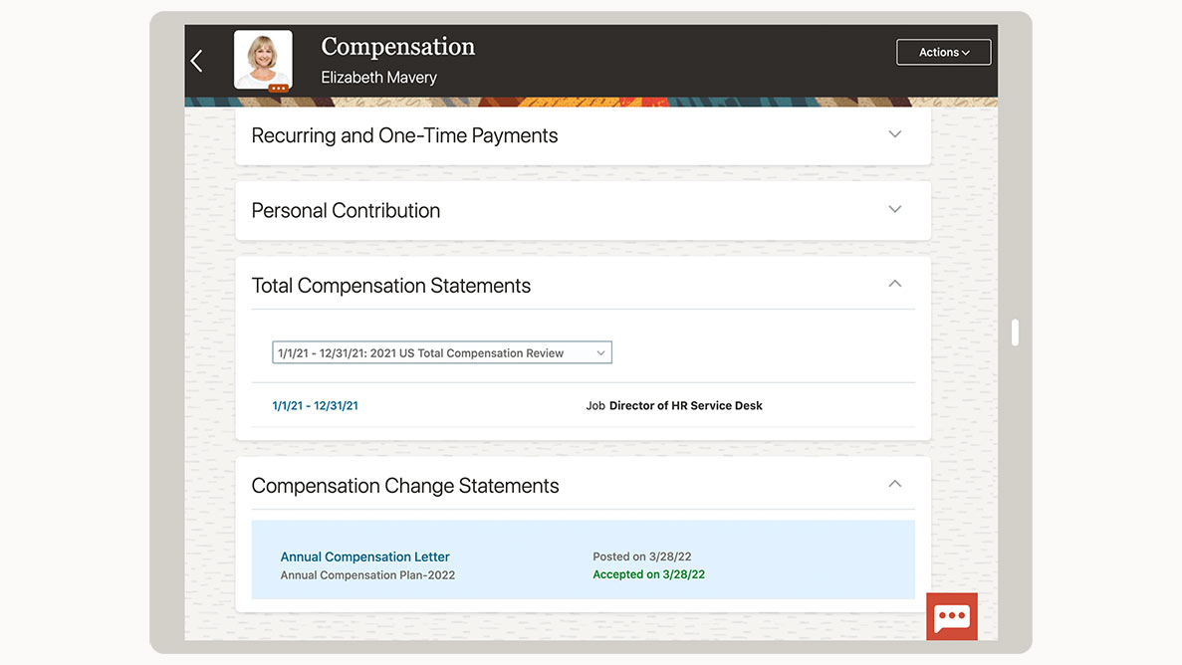Click the Total Compensation Statements heading
Screen dimensions: 1182x665
point(390,286)
